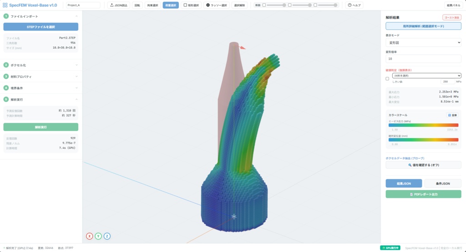Click the しきい値 input showing 250
This screenshot has height=252, width=466.
[448, 81]
